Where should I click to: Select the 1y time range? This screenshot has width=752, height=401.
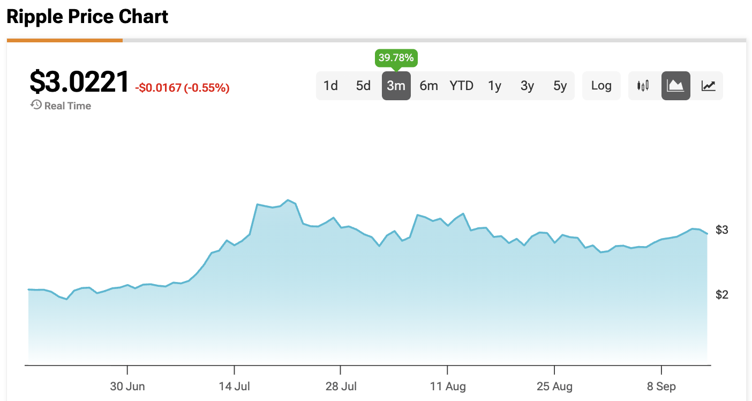click(494, 86)
